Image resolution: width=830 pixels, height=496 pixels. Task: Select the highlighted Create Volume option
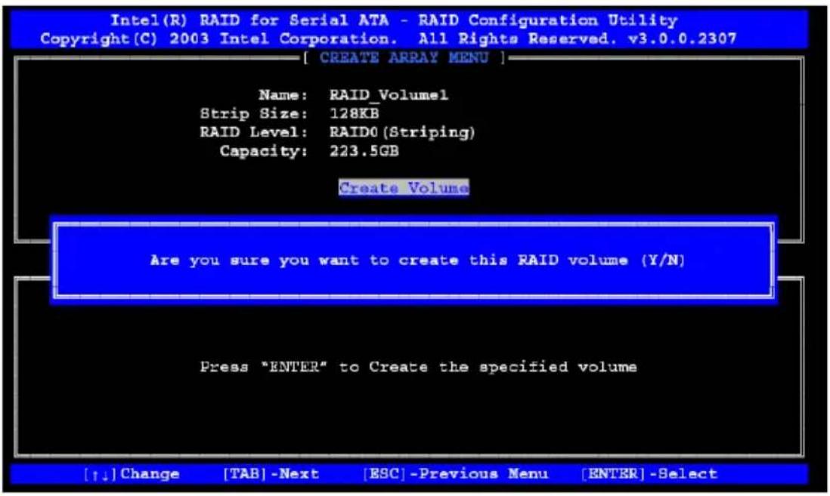tap(404, 188)
